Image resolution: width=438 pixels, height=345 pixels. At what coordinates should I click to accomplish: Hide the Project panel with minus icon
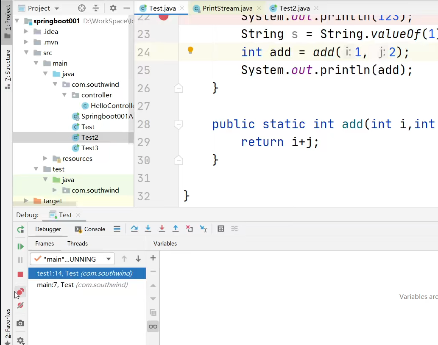tap(126, 8)
